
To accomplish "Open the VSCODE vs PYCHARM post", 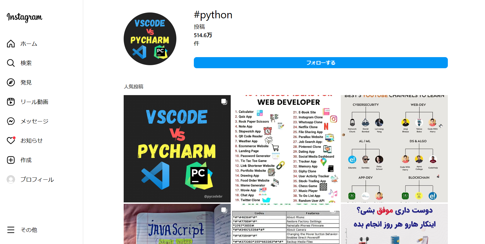I will pyautogui.click(x=177, y=149).
